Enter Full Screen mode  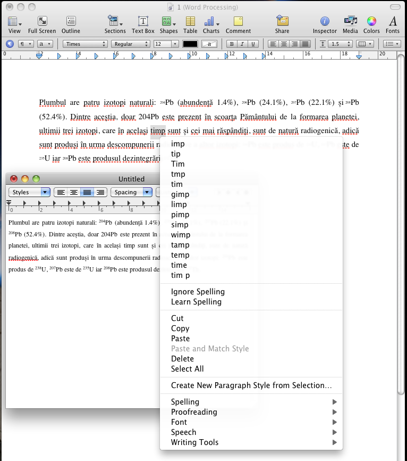[x=42, y=24]
